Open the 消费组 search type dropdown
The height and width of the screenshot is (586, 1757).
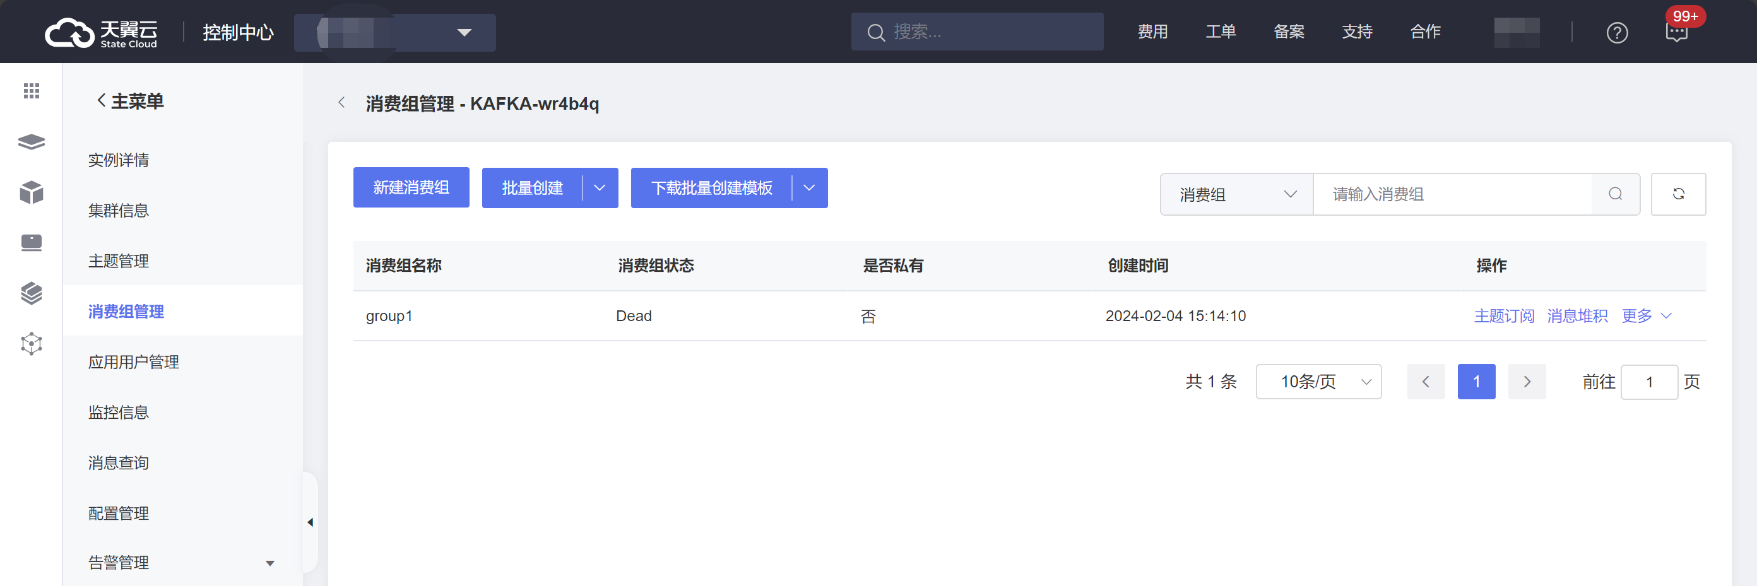coord(1236,194)
